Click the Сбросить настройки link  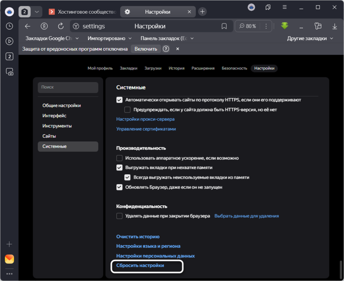pyautogui.click(x=141, y=266)
